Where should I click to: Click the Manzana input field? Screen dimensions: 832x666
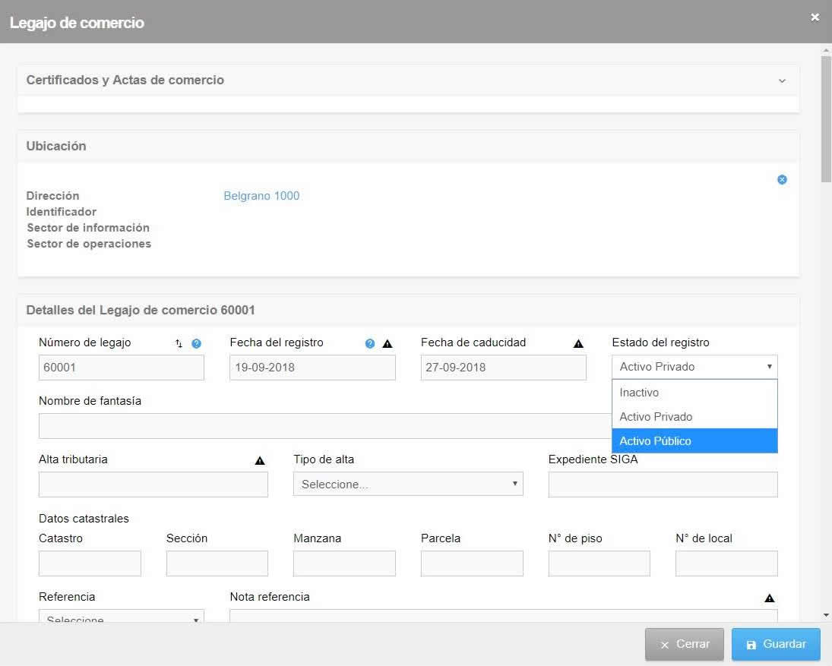point(344,563)
